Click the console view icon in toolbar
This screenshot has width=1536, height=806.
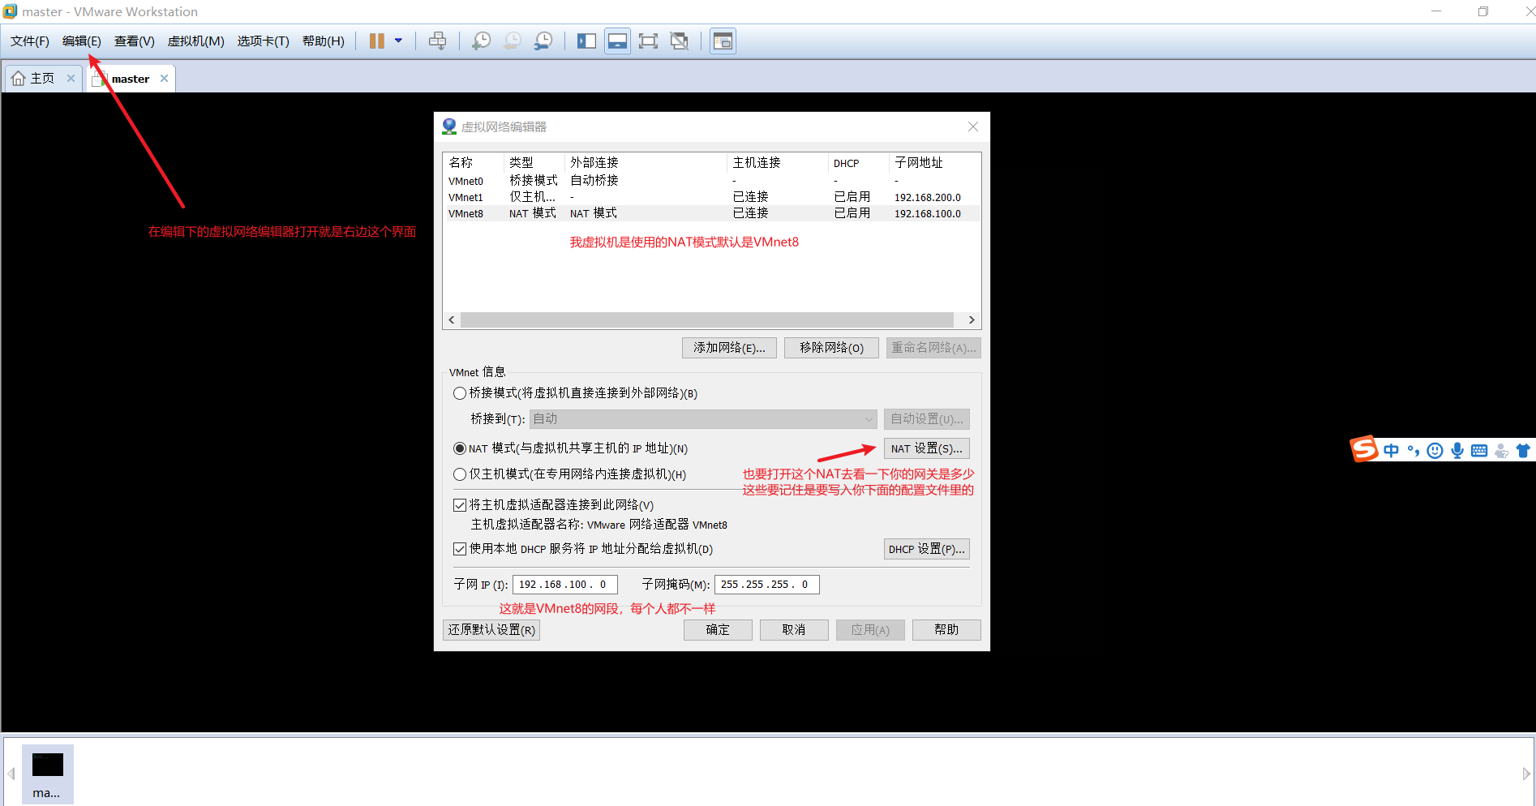(723, 41)
